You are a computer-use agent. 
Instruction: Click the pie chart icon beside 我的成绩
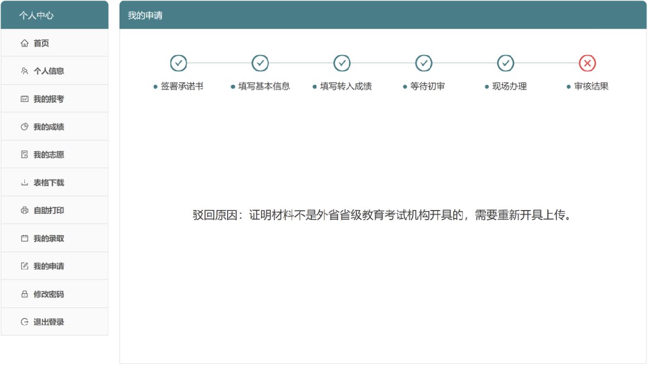click(24, 127)
